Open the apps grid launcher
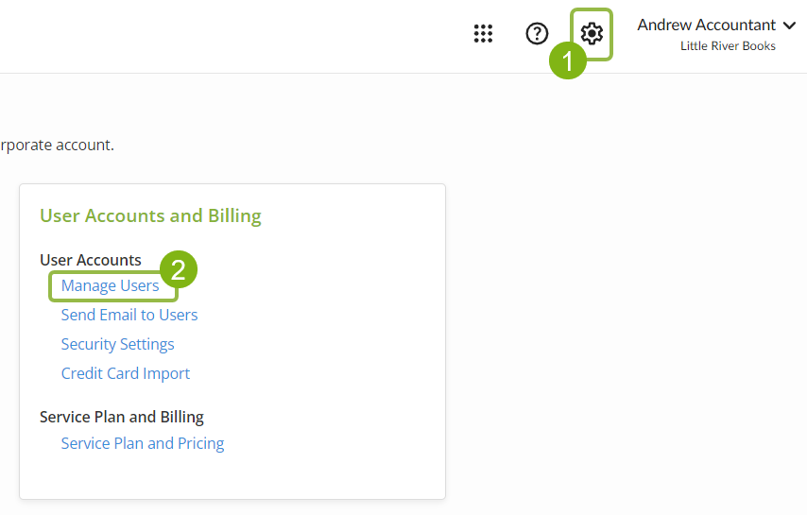The image size is (807, 515). click(483, 34)
